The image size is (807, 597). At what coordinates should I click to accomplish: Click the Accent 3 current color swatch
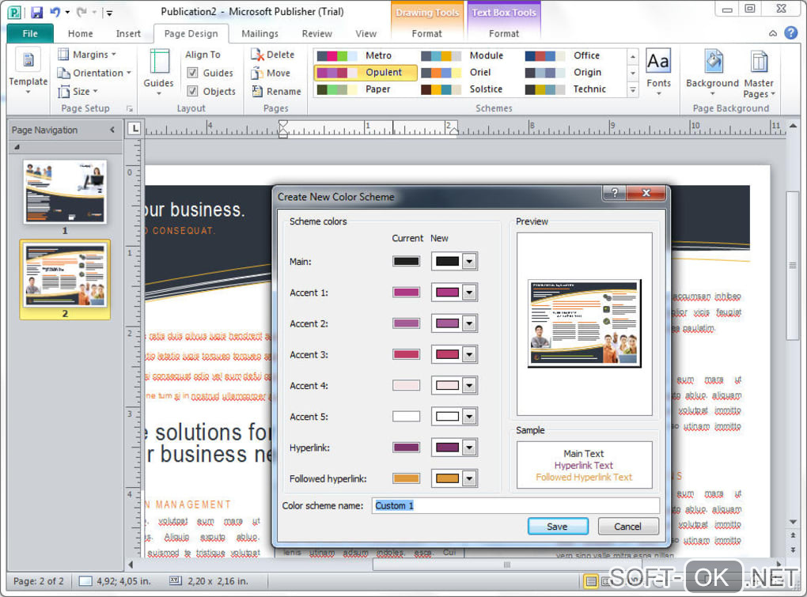click(406, 354)
